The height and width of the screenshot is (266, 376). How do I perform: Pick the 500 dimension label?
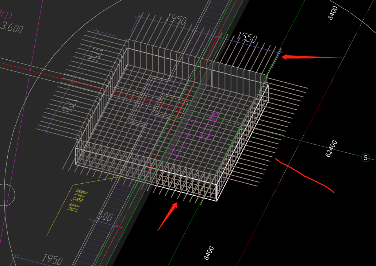point(104,216)
